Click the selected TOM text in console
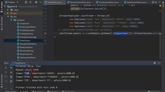The image size is (165, 92). pos(27,73)
